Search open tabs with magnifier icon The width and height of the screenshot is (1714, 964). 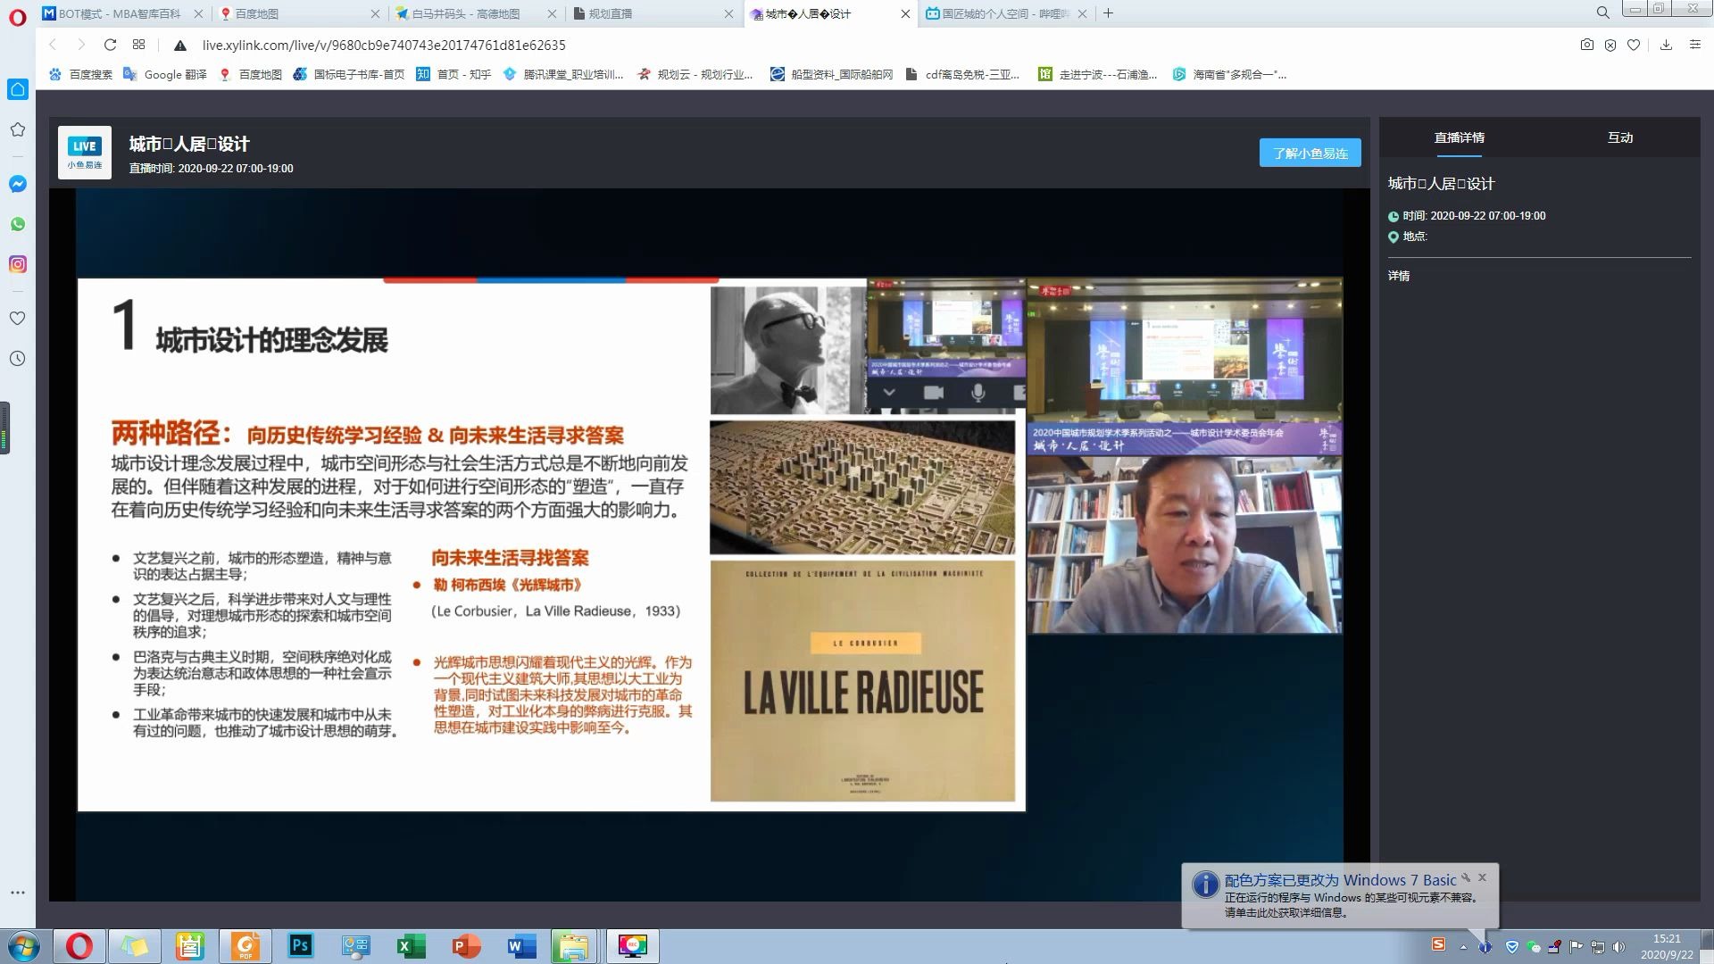pyautogui.click(x=1602, y=13)
